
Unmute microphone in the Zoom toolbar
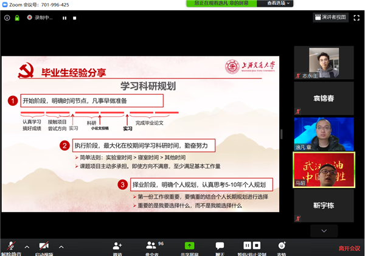pyautogui.click(x=10, y=246)
